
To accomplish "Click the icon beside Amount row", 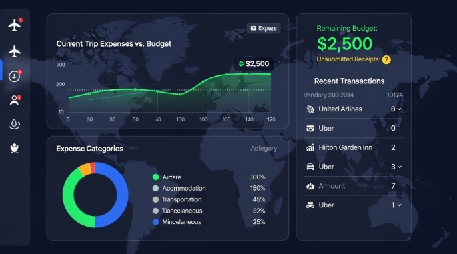I will coord(310,186).
